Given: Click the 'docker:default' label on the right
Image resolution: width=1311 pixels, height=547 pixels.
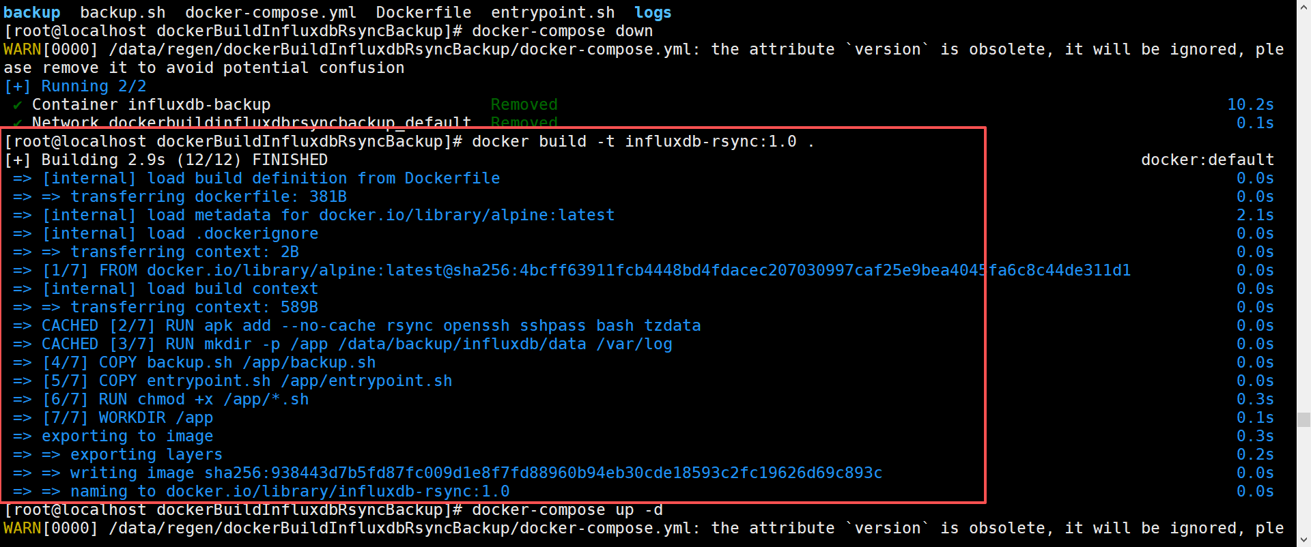Looking at the screenshot, I should click(x=1207, y=160).
